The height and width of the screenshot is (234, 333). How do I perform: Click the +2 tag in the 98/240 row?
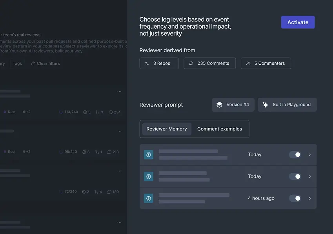point(27,152)
